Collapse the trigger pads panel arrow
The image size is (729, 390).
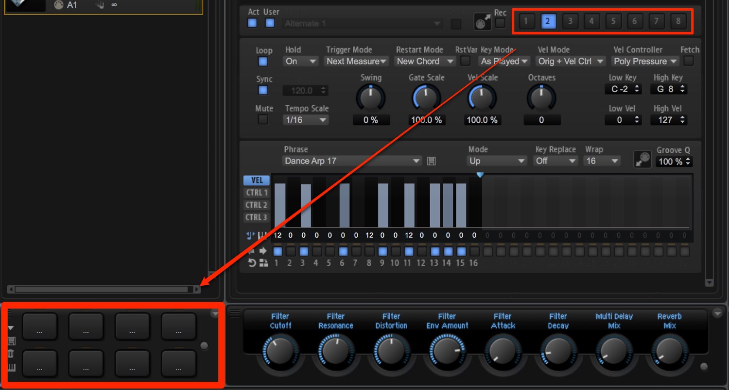tap(215, 314)
